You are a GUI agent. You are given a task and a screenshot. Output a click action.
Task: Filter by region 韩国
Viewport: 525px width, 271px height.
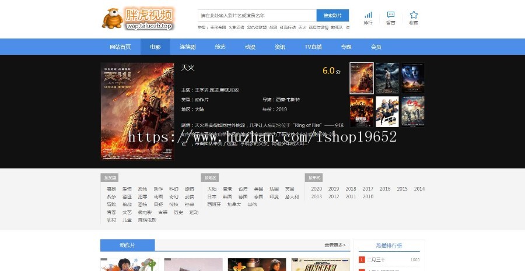click(x=228, y=196)
